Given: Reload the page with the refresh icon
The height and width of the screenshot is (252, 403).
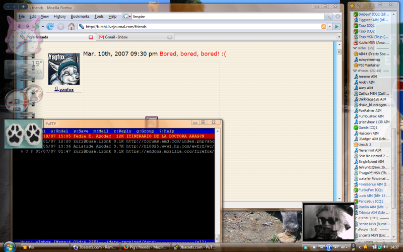Looking at the screenshot, I should (x=50, y=26).
